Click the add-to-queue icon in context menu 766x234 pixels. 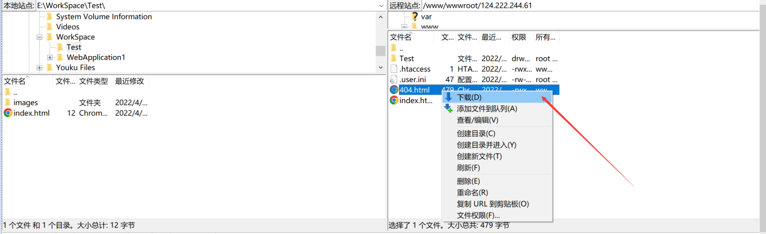pos(448,109)
